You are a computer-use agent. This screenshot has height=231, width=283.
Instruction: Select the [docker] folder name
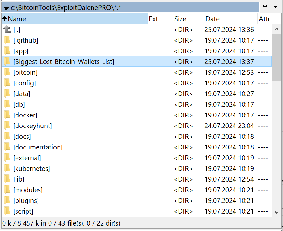coord(25,115)
